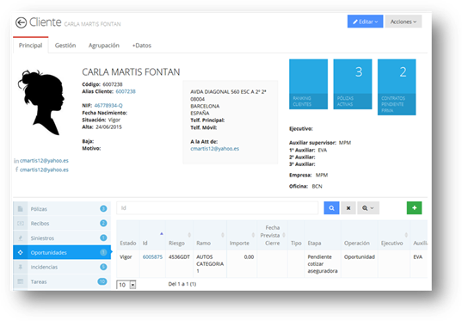Click the Id search input field
This screenshot has width=462, height=321.
click(218, 207)
